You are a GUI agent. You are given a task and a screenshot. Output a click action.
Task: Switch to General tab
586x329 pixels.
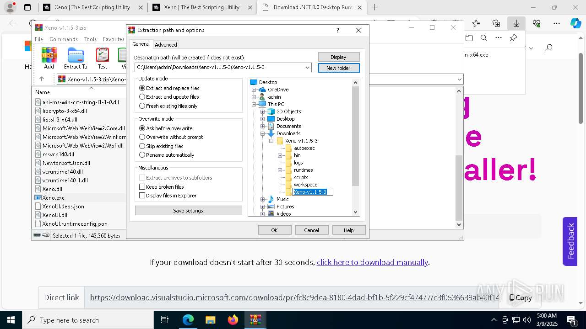click(141, 44)
